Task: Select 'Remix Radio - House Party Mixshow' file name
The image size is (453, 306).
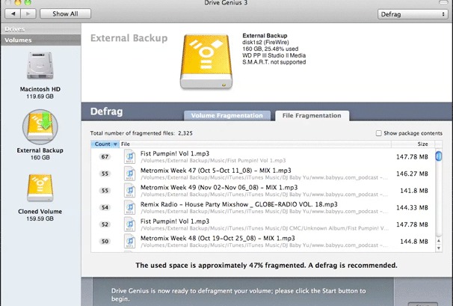Action: [239, 204]
